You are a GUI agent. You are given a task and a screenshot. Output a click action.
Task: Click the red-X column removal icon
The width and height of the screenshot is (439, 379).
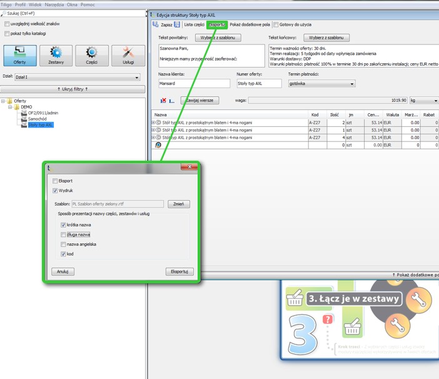point(163,100)
